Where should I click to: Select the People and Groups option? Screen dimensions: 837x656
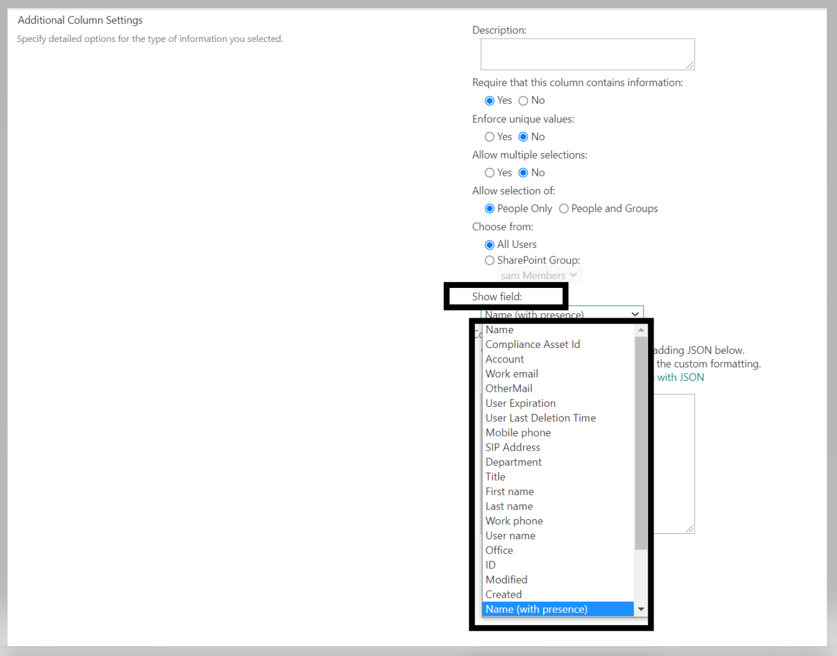[x=564, y=209]
